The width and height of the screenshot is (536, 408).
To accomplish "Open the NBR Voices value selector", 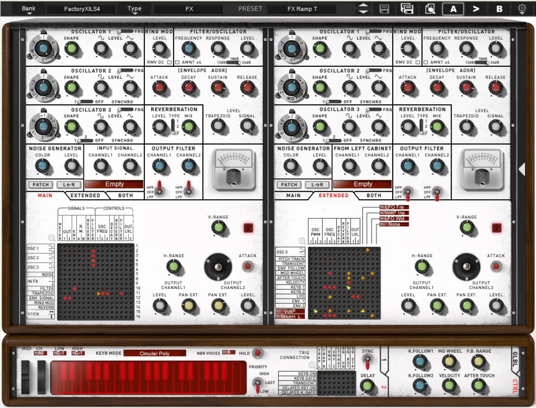I will pos(228,352).
